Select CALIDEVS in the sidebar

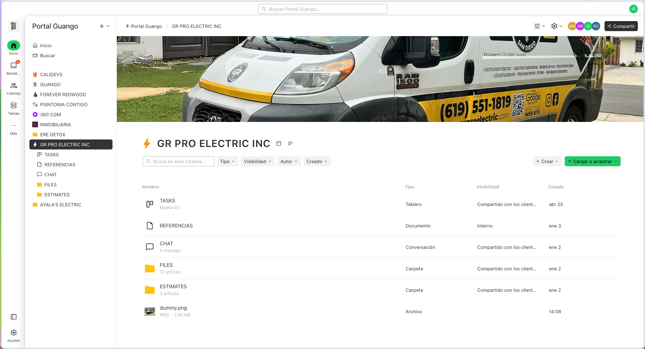coord(71,74)
